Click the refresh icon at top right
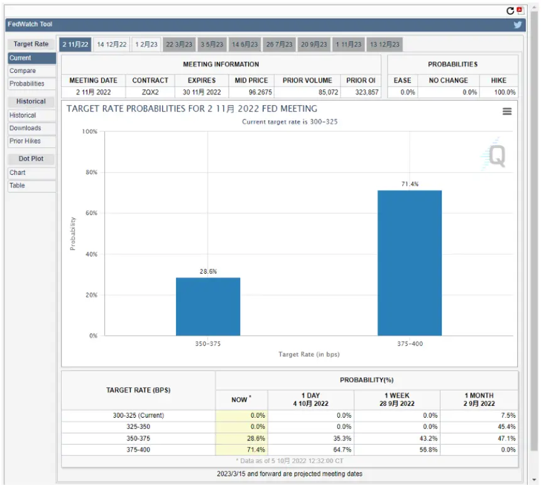The height and width of the screenshot is (485, 541). tap(510, 11)
